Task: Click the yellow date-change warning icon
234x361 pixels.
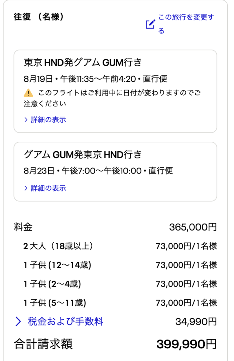Action: (28, 93)
